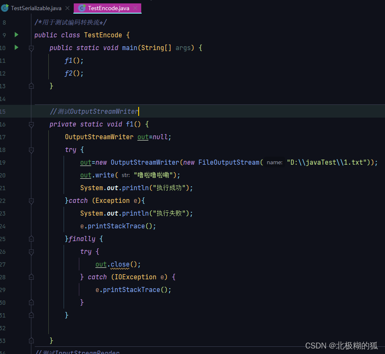Collapse the finally block on line 25
This screenshot has height=354, width=385.
pos(31,239)
